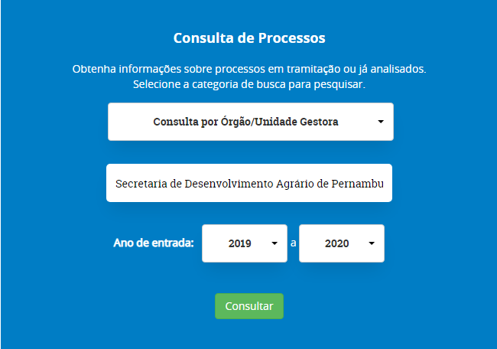Click the caret arrow beside 2019
Image resolution: width=497 pixels, height=349 pixels.
tap(274, 243)
